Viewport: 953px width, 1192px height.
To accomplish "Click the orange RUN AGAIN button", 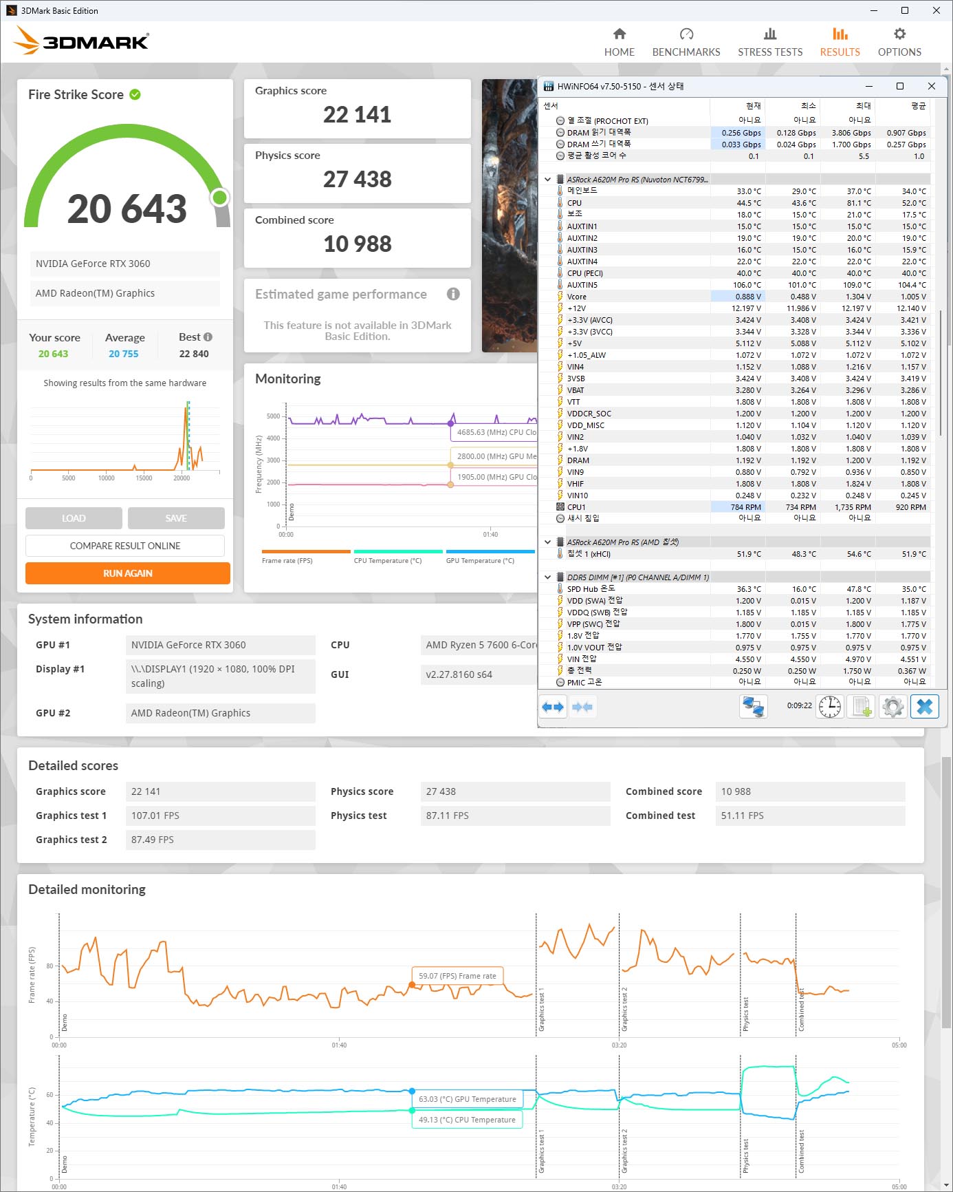I will pos(128,573).
